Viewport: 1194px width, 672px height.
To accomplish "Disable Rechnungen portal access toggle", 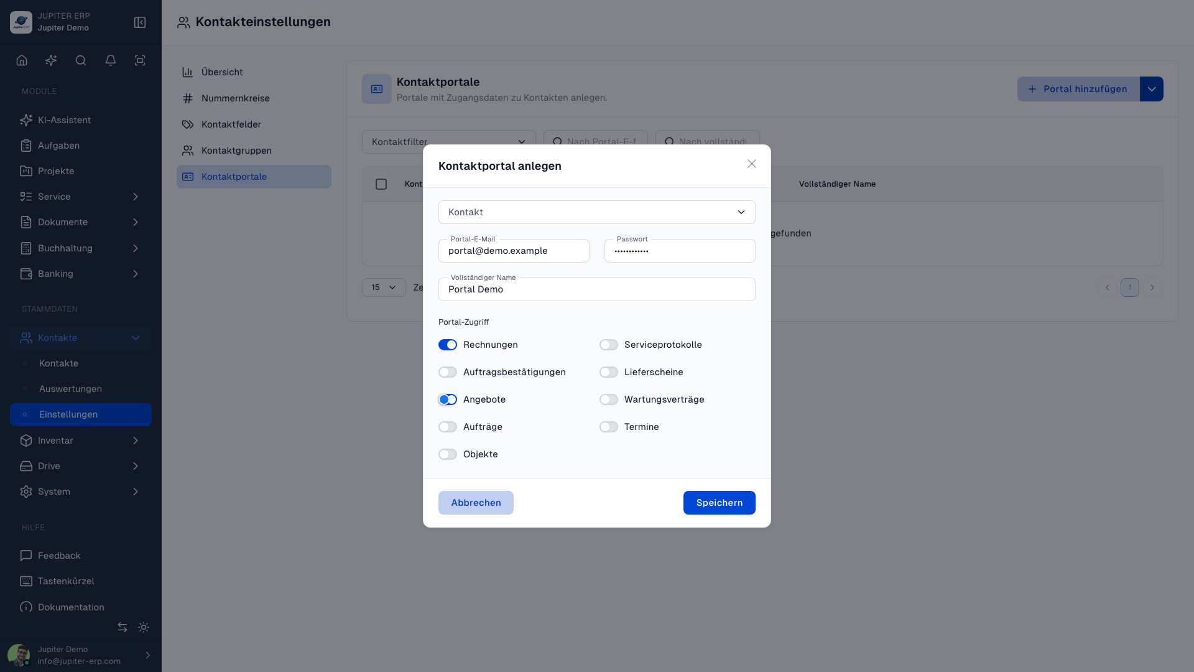I will coord(448,345).
